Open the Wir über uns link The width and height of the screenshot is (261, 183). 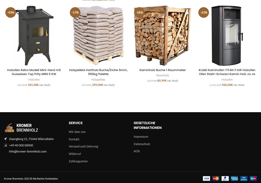point(77,132)
